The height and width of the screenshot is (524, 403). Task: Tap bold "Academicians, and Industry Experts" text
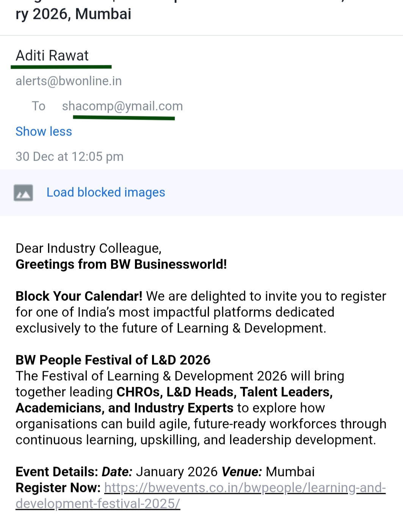tap(124, 408)
